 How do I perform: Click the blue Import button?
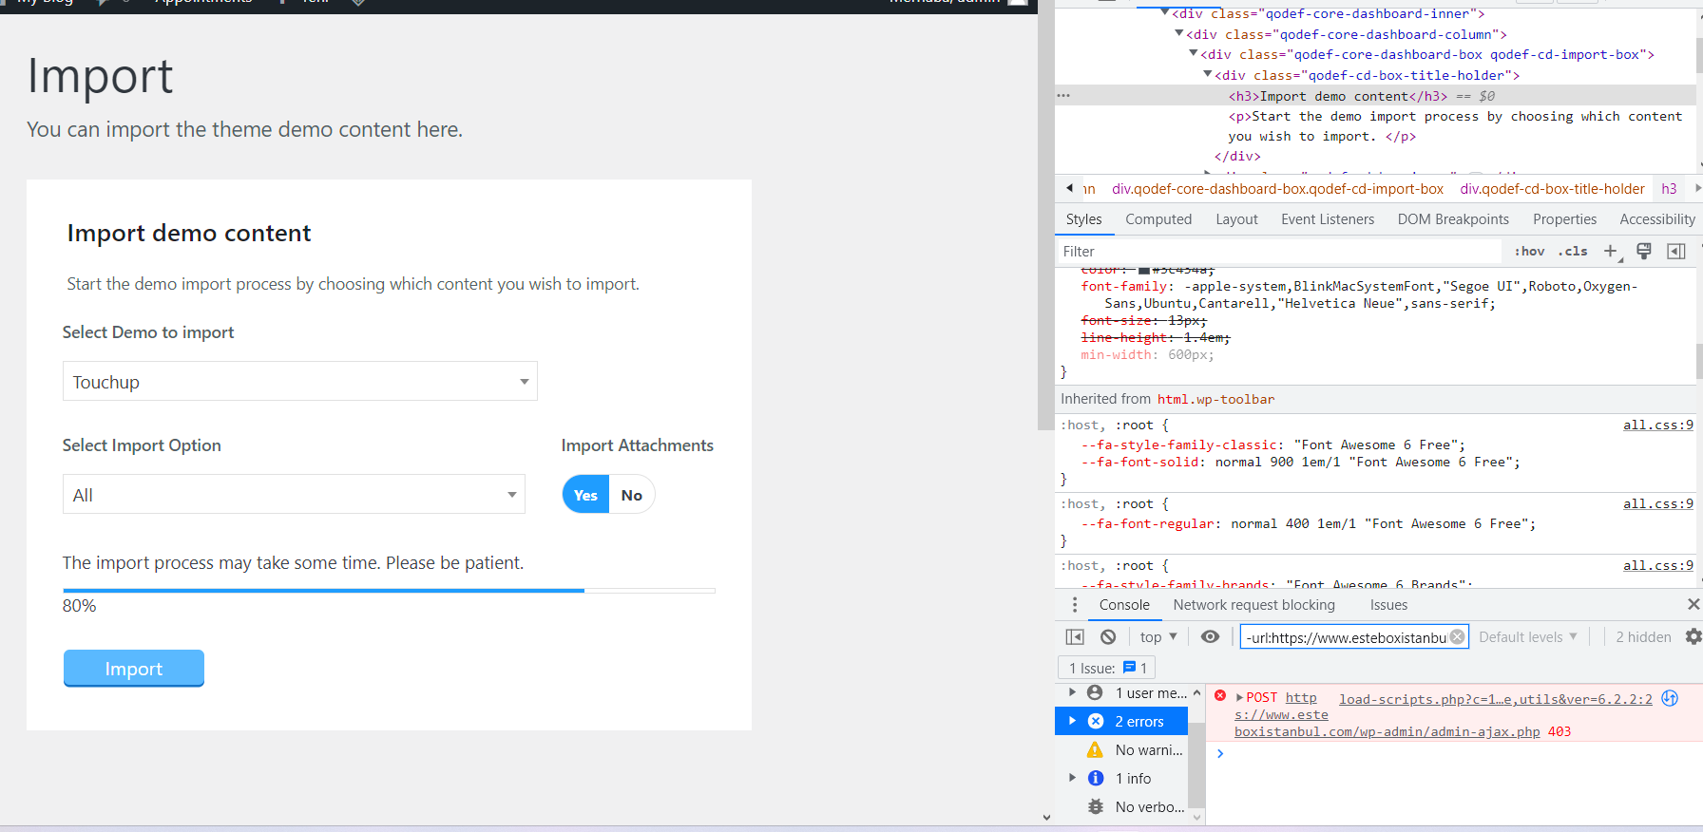[x=134, y=669]
